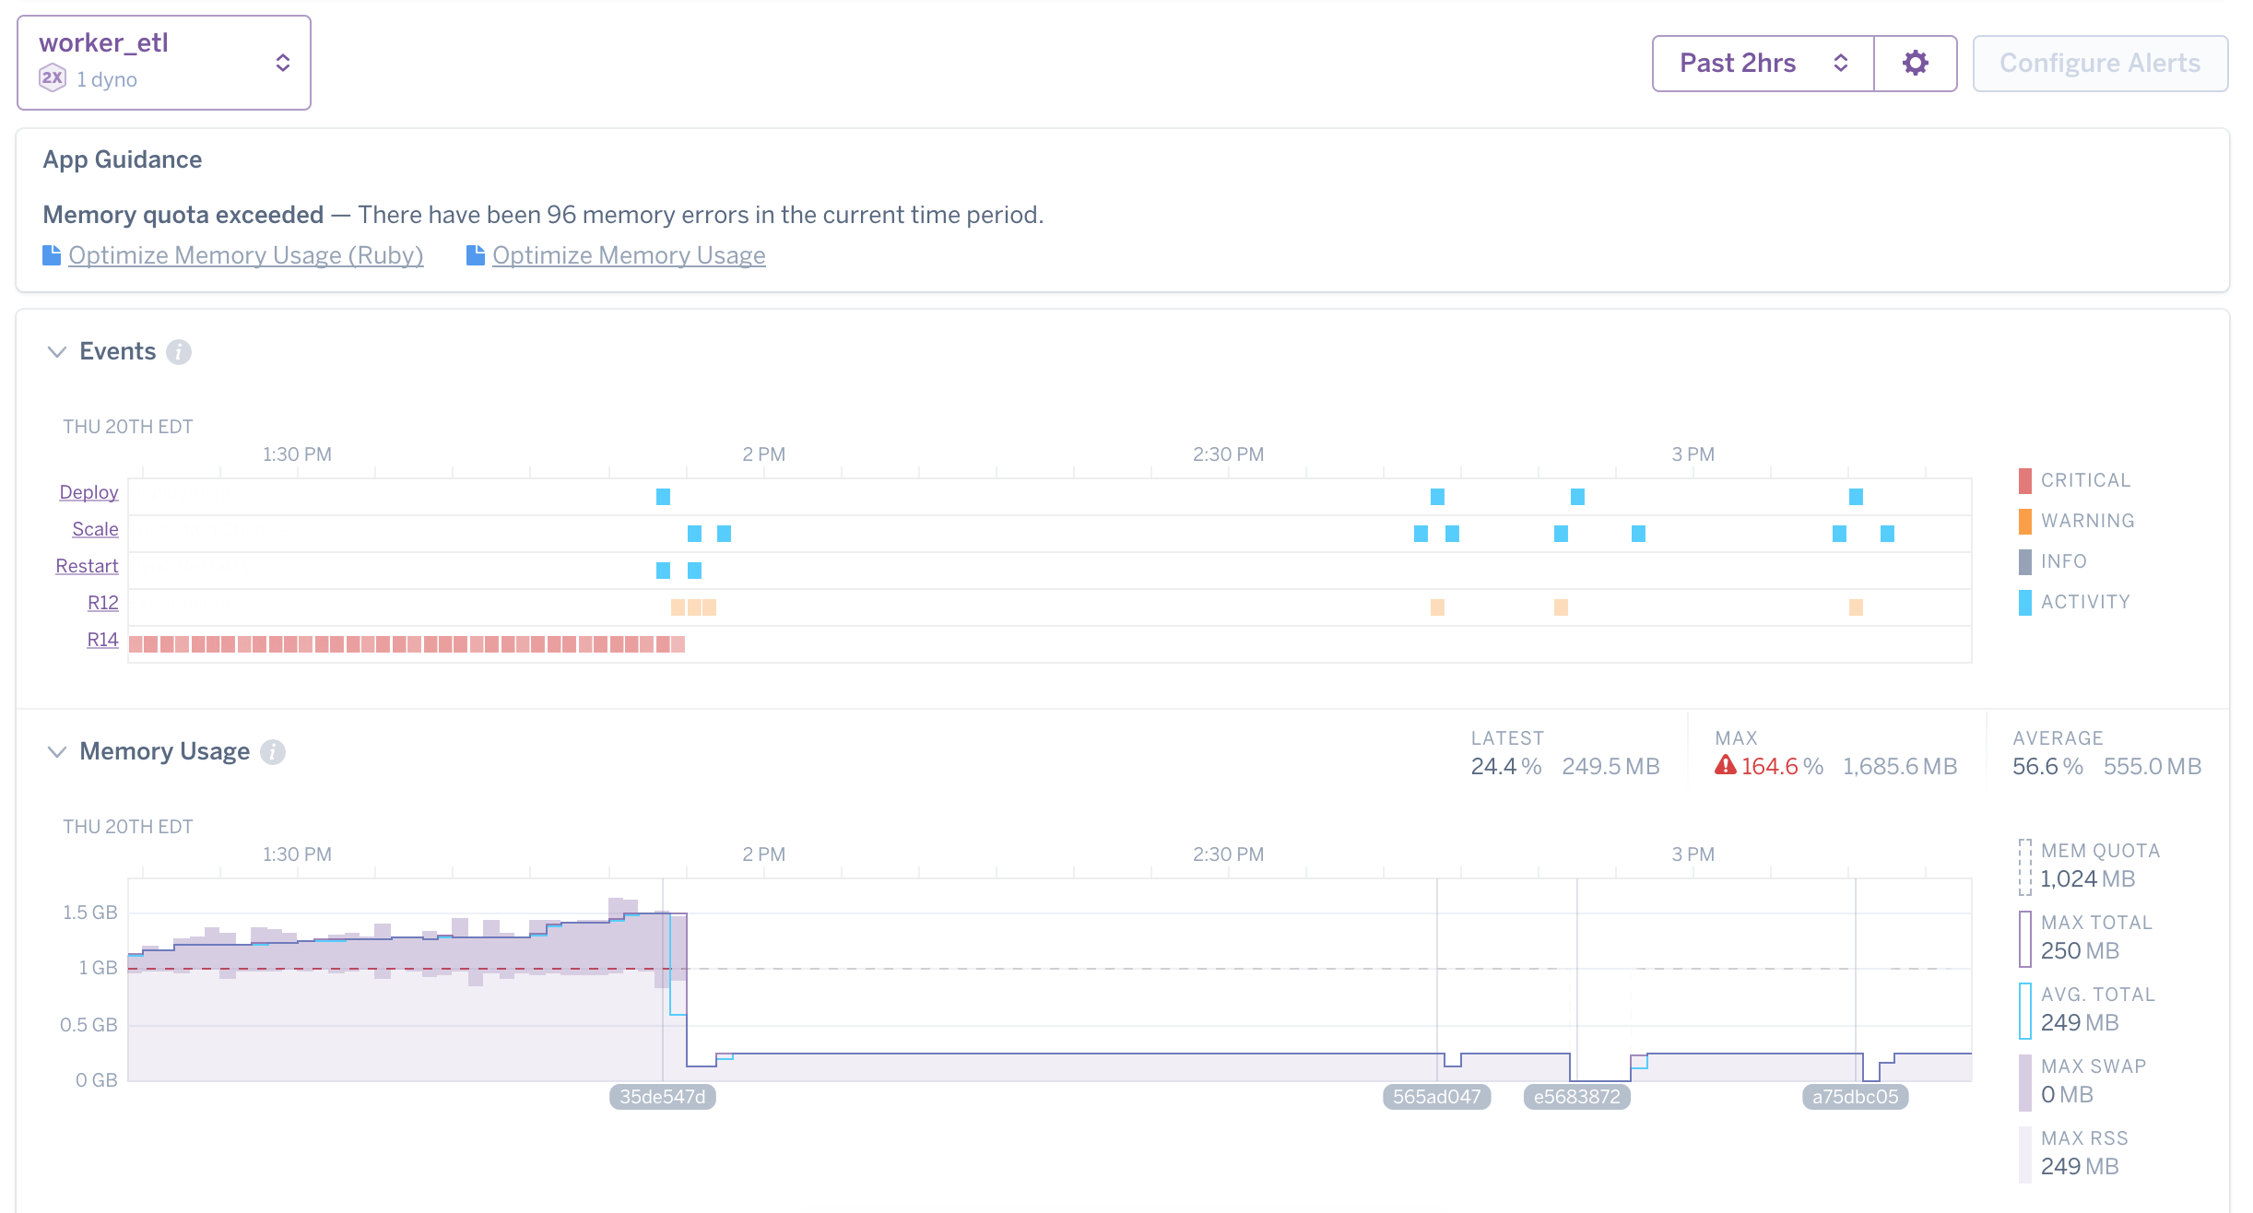
Task: Click the Memory Usage info icon
Action: tap(272, 751)
